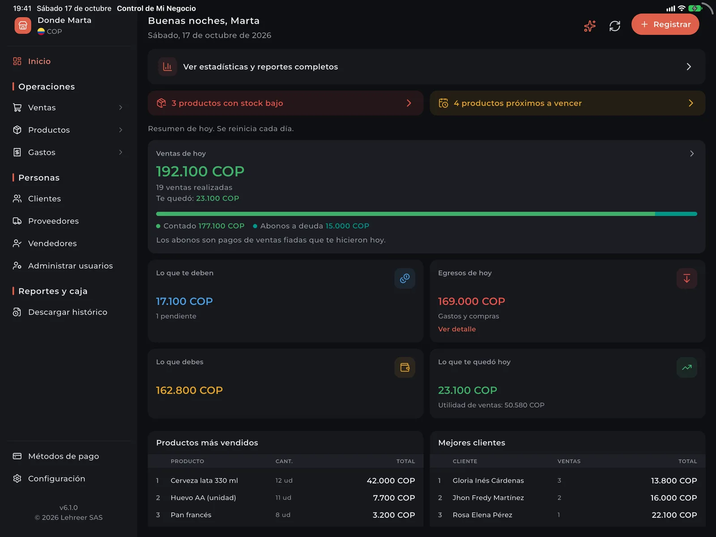This screenshot has height=537, width=716.
Task: Click the expiring products calendar icon
Action: click(443, 103)
